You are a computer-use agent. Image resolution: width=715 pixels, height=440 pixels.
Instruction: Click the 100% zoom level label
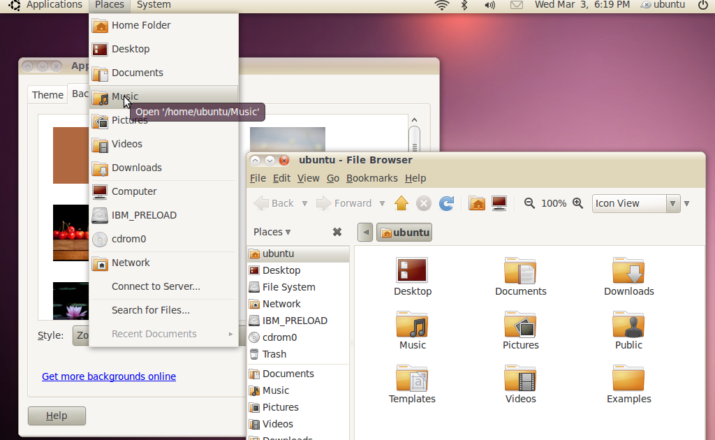(x=554, y=203)
